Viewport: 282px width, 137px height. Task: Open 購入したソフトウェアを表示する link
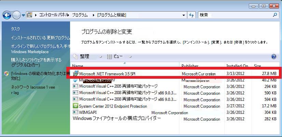tap(36, 62)
